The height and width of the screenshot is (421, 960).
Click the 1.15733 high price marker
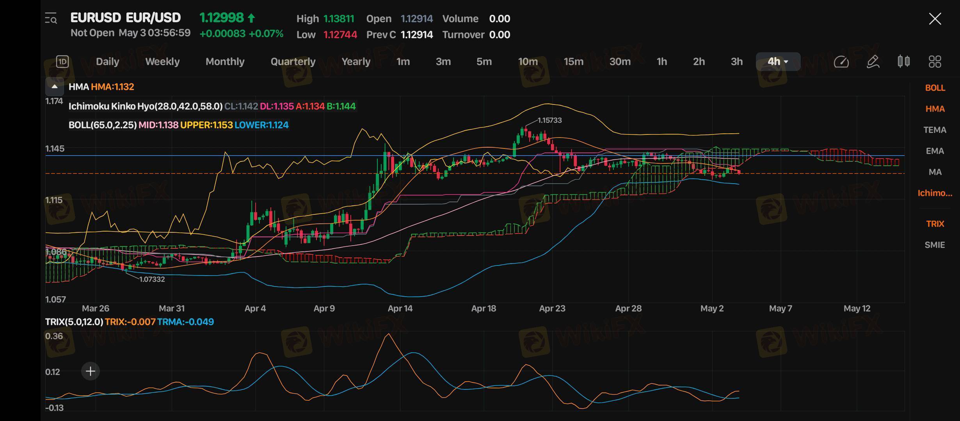549,120
